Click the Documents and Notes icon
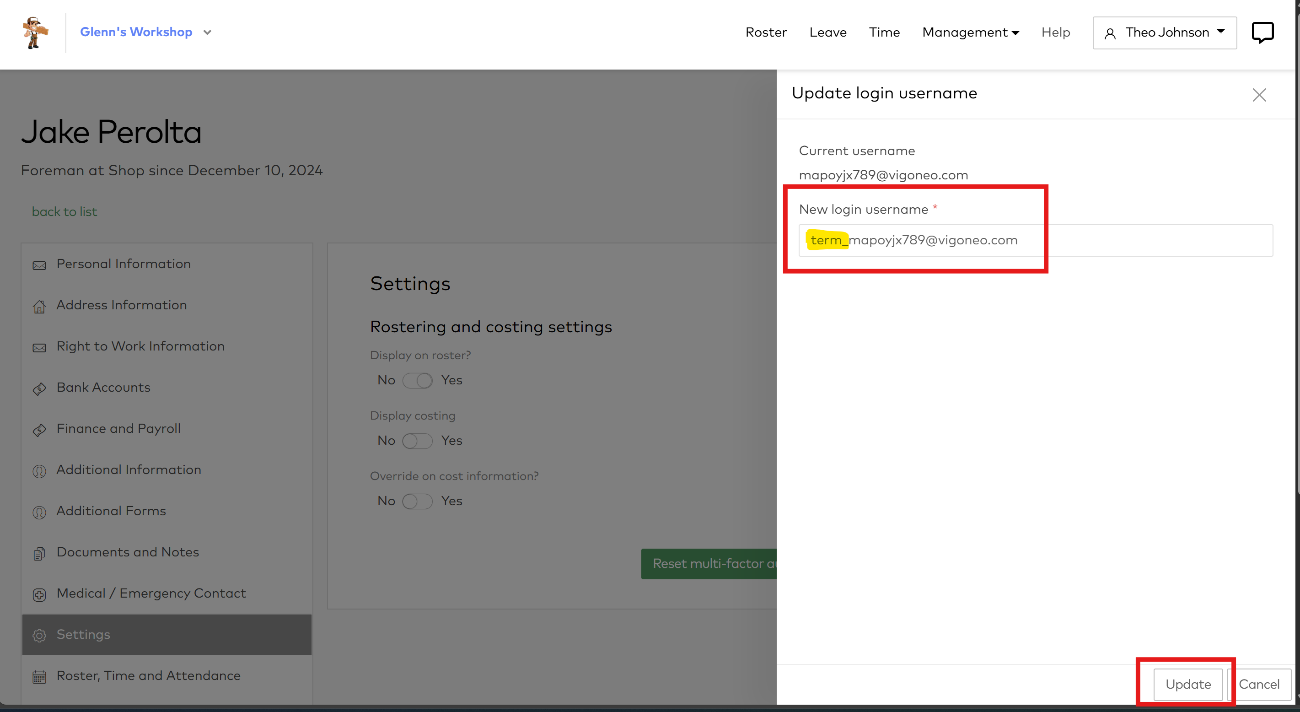Image resolution: width=1300 pixels, height=712 pixels. pyautogui.click(x=39, y=553)
